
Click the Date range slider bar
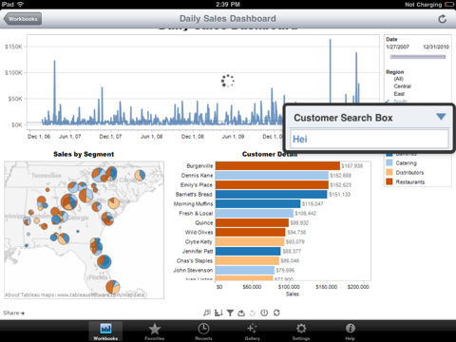(x=418, y=57)
